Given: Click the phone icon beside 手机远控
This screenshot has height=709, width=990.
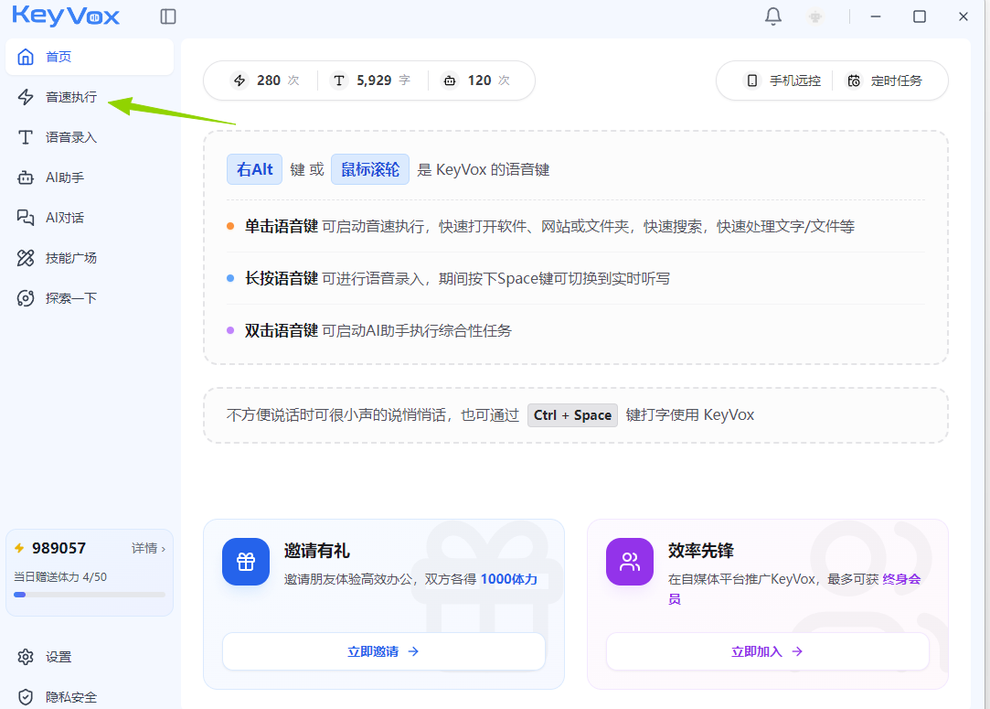Looking at the screenshot, I should pyautogui.click(x=752, y=81).
